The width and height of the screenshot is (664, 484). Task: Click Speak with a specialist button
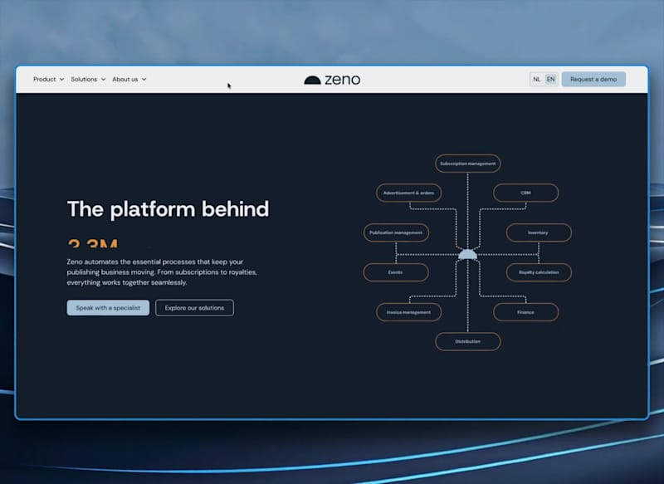pyautogui.click(x=108, y=308)
